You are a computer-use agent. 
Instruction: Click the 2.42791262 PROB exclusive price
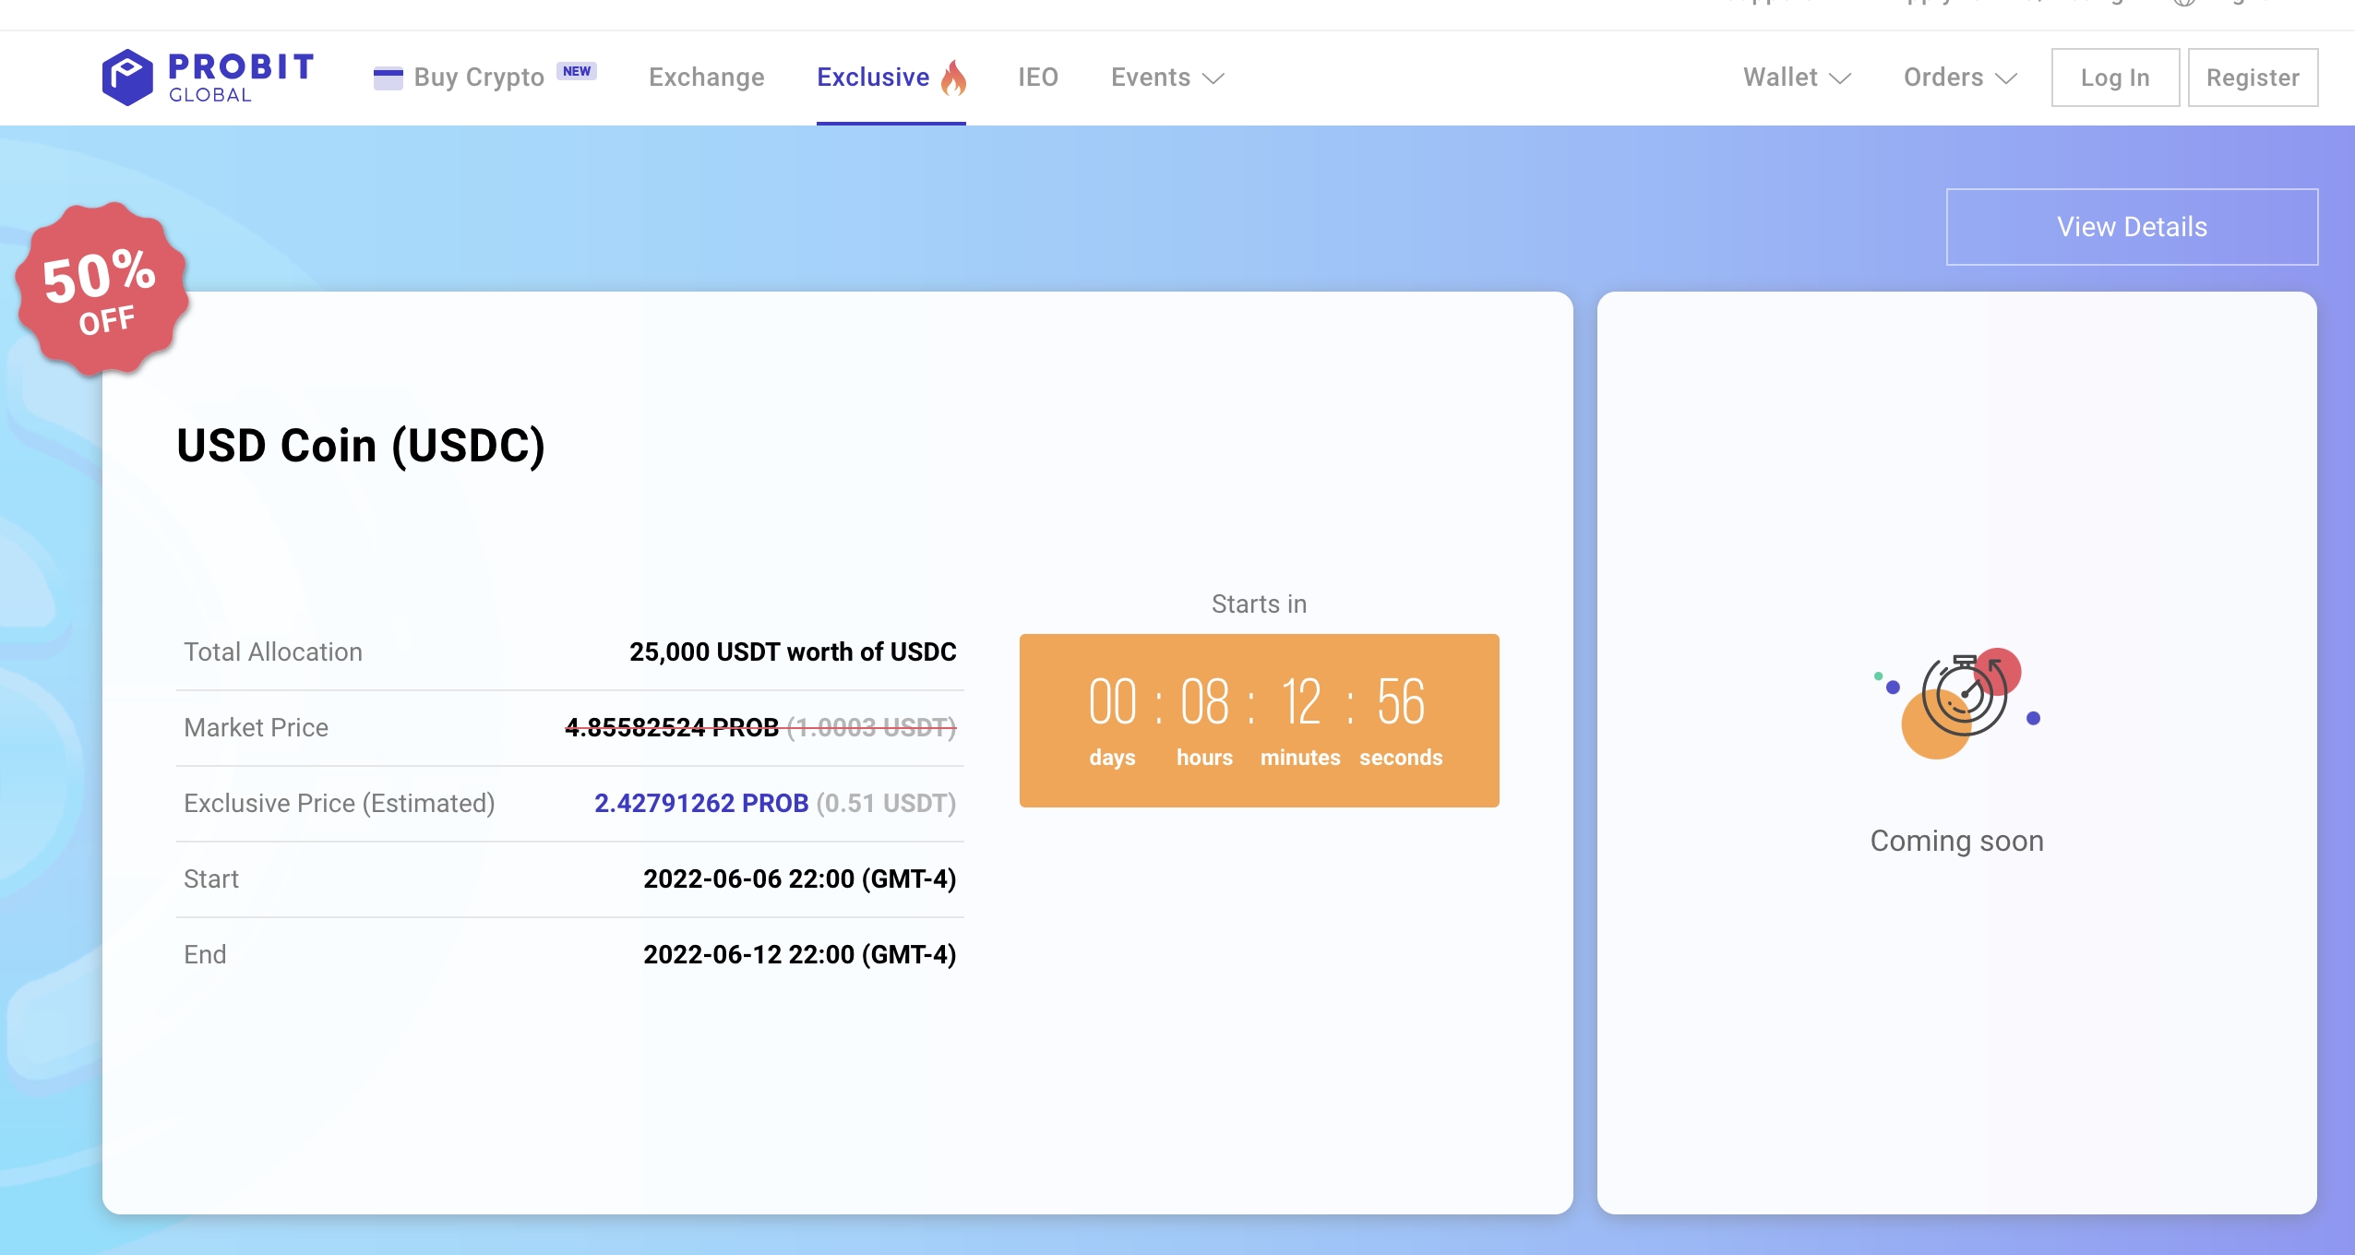[701, 804]
